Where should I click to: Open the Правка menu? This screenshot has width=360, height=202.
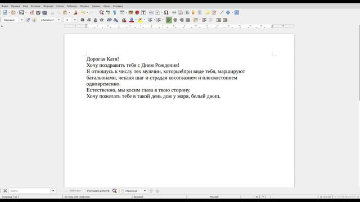coord(15,6)
